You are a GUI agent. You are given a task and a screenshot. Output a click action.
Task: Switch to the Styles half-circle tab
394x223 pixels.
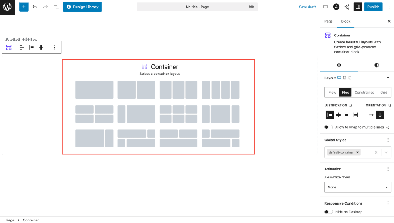pos(376,65)
